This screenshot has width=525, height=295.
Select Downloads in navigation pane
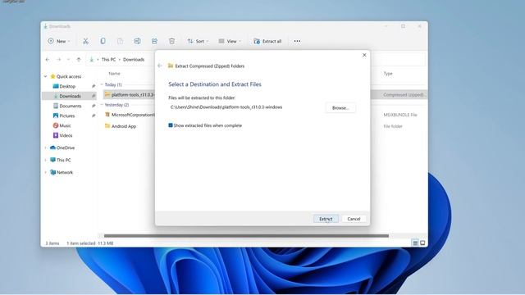[x=70, y=96]
